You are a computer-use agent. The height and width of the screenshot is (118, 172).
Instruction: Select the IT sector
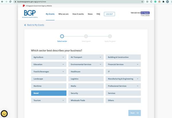[x=123, y=71]
